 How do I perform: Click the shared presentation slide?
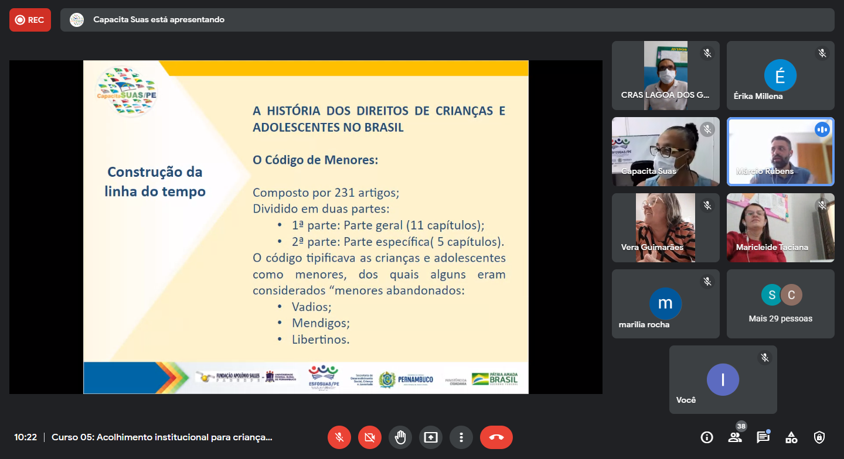pyautogui.click(x=305, y=227)
